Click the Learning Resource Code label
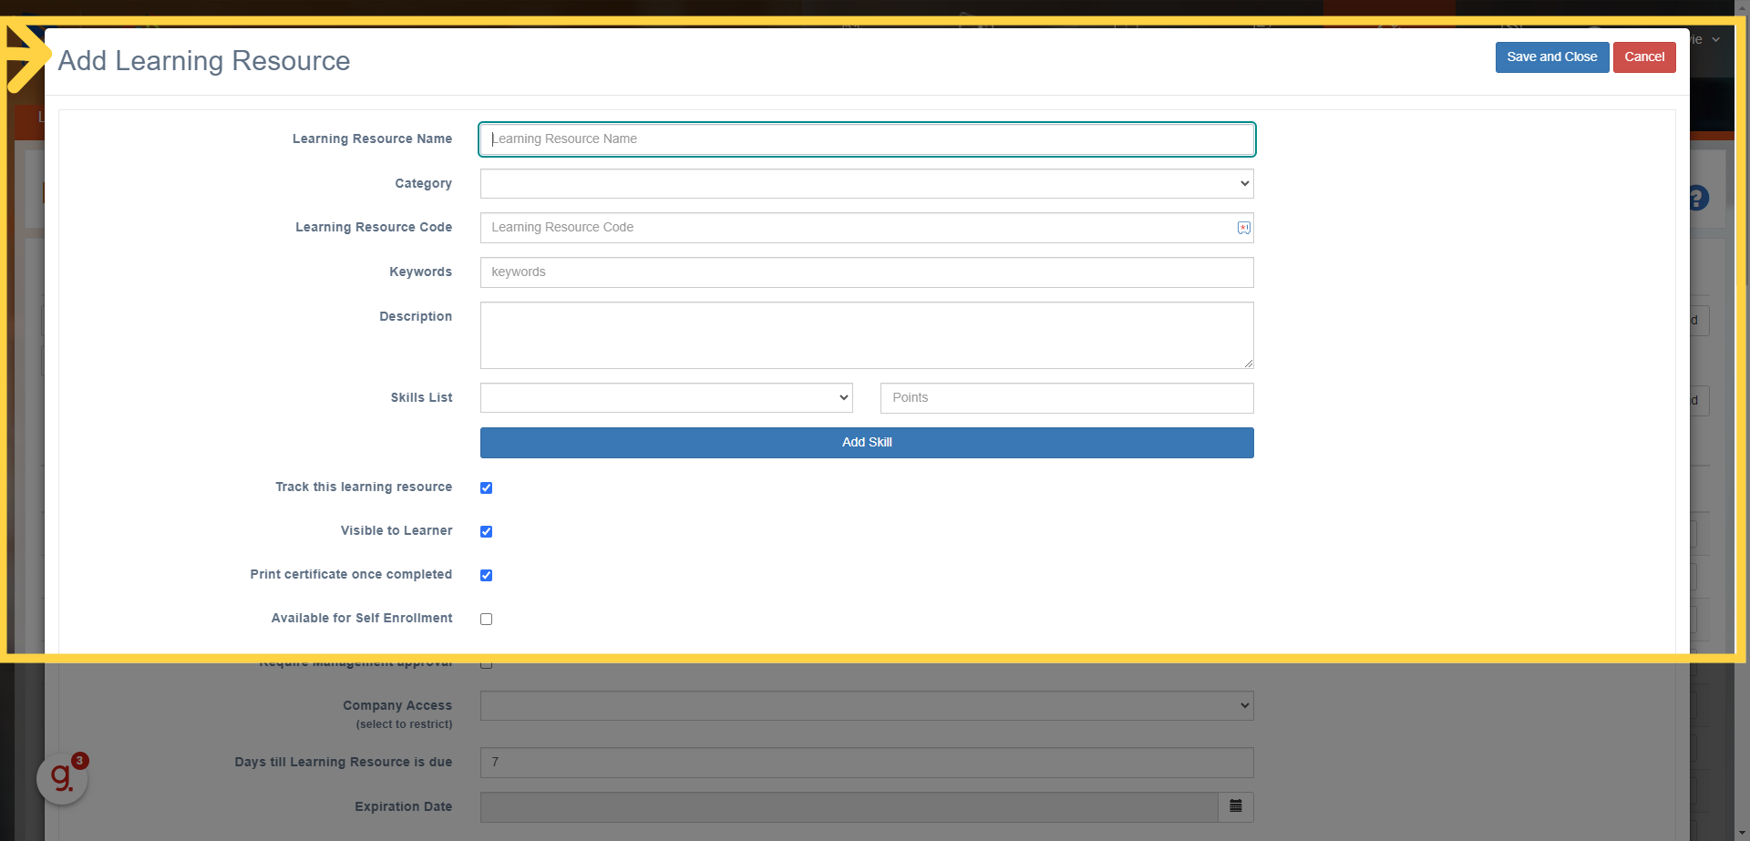The height and width of the screenshot is (841, 1750). (374, 227)
